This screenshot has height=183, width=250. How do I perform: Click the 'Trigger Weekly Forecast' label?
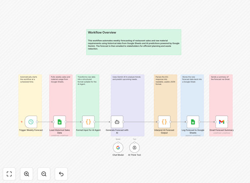point(31,130)
